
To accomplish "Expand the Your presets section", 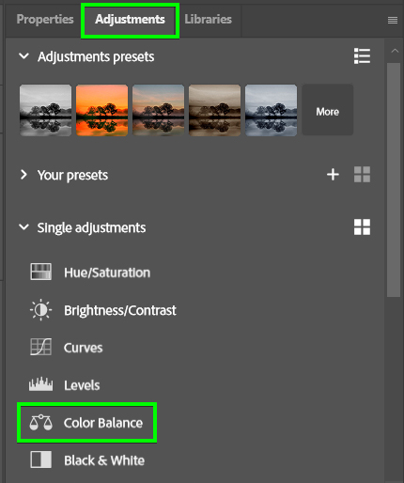I will click(23, 175).
